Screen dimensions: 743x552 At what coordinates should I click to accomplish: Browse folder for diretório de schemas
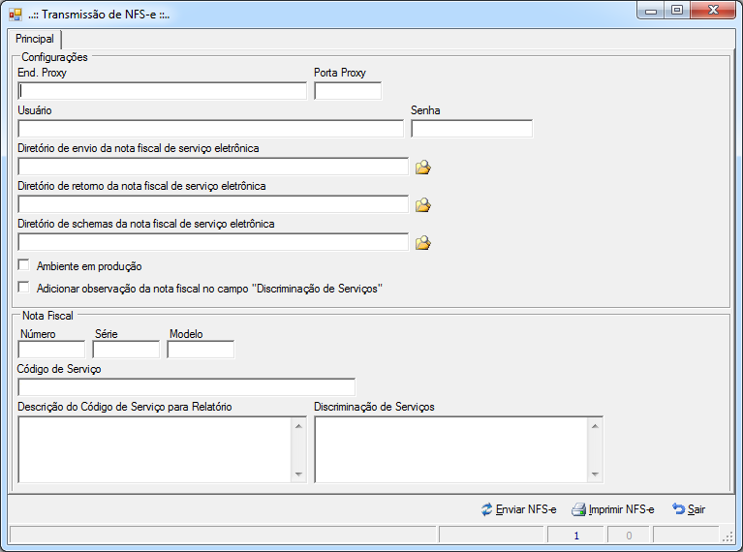(x=422, y=243)
